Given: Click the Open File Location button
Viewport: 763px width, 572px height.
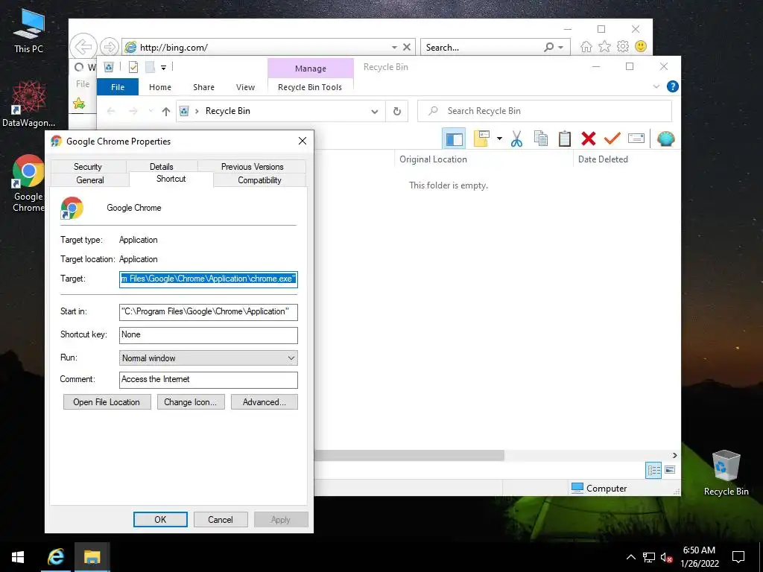Looking at the screenshot, I should click(107, 402).
